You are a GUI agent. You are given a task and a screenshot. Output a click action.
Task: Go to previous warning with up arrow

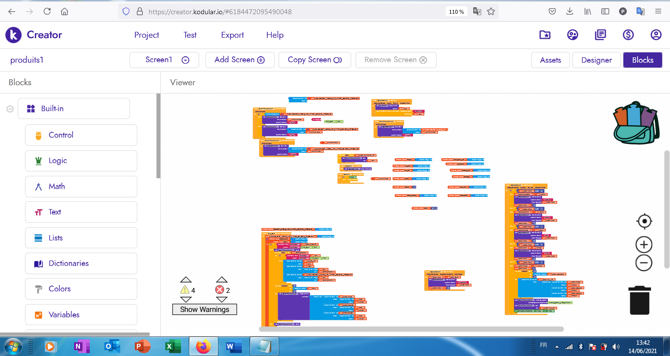click(185, 280)
